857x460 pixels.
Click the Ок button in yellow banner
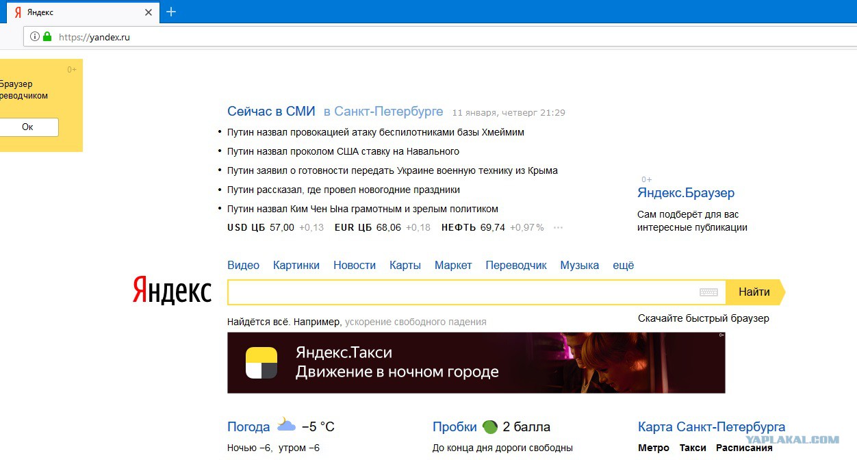pyautogui.click(x=27, y=127)
